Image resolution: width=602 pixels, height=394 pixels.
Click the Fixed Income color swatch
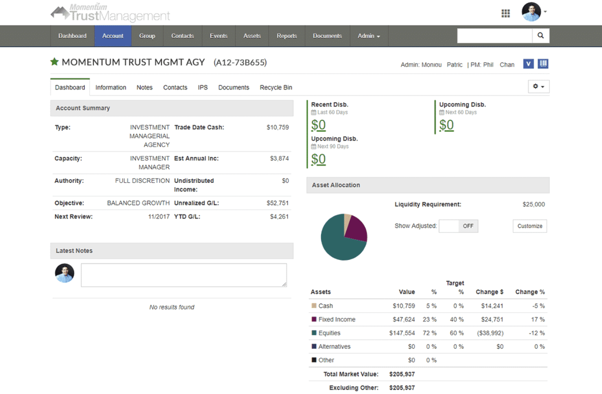tap(314, 319)
